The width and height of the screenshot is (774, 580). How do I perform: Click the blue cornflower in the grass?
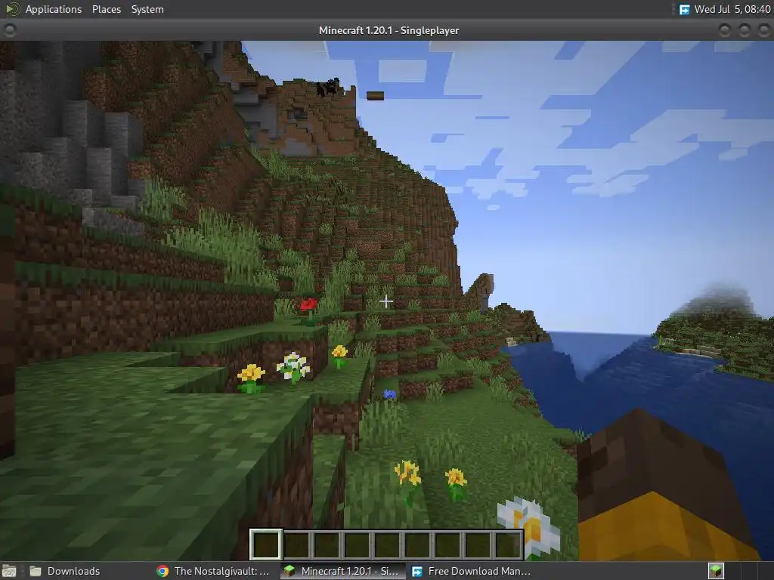389,394
